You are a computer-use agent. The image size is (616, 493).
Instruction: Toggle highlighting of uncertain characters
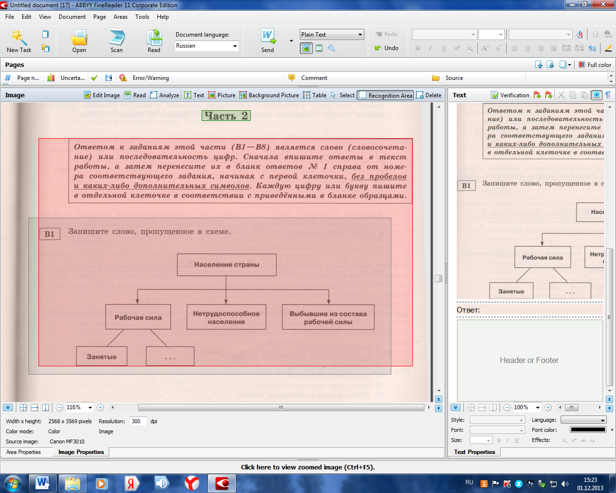tap(597, 95)
